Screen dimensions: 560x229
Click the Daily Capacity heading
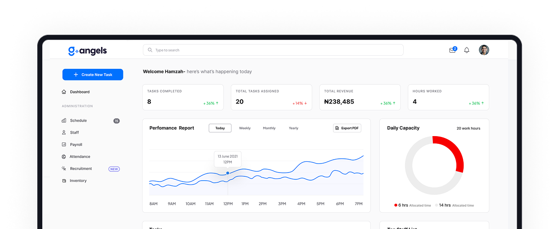[403, 128]
